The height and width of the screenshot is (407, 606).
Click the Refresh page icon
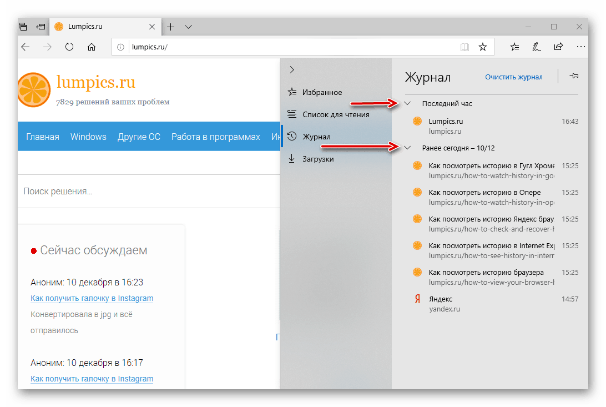[x=69, y=47]
